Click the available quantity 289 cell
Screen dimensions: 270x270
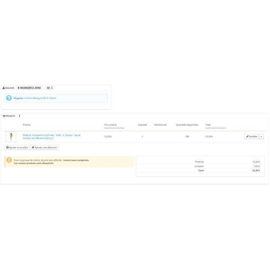pos(187,136)
